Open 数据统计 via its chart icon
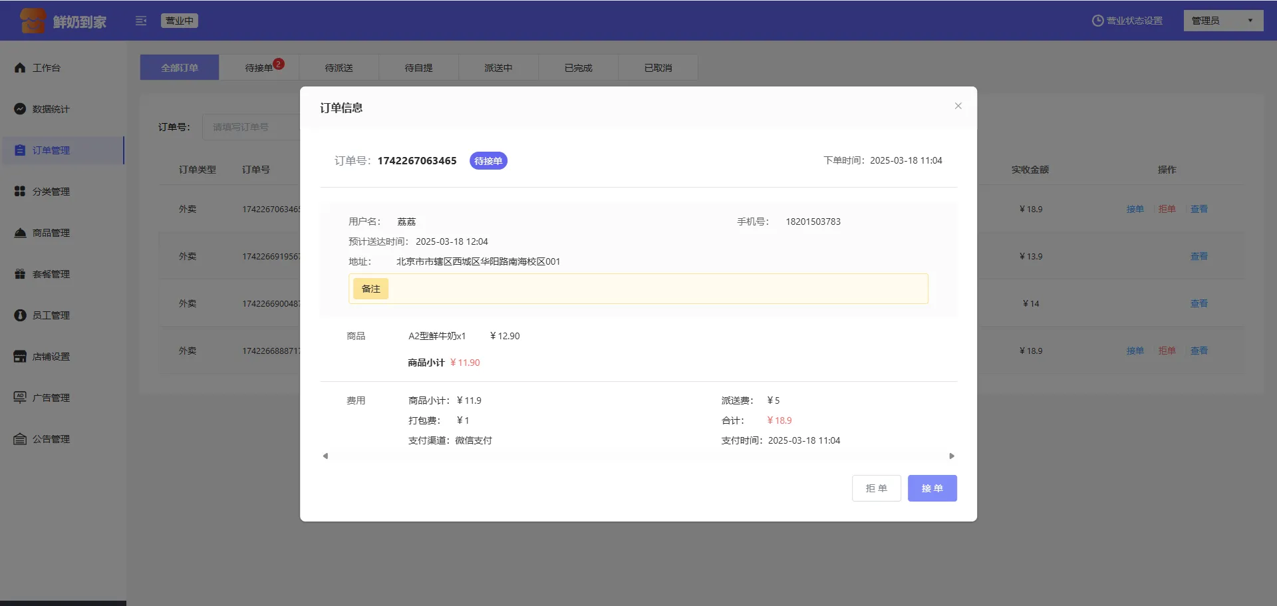Image resolution: width=1277 pixels, height=606 pixels. (20, 109)
